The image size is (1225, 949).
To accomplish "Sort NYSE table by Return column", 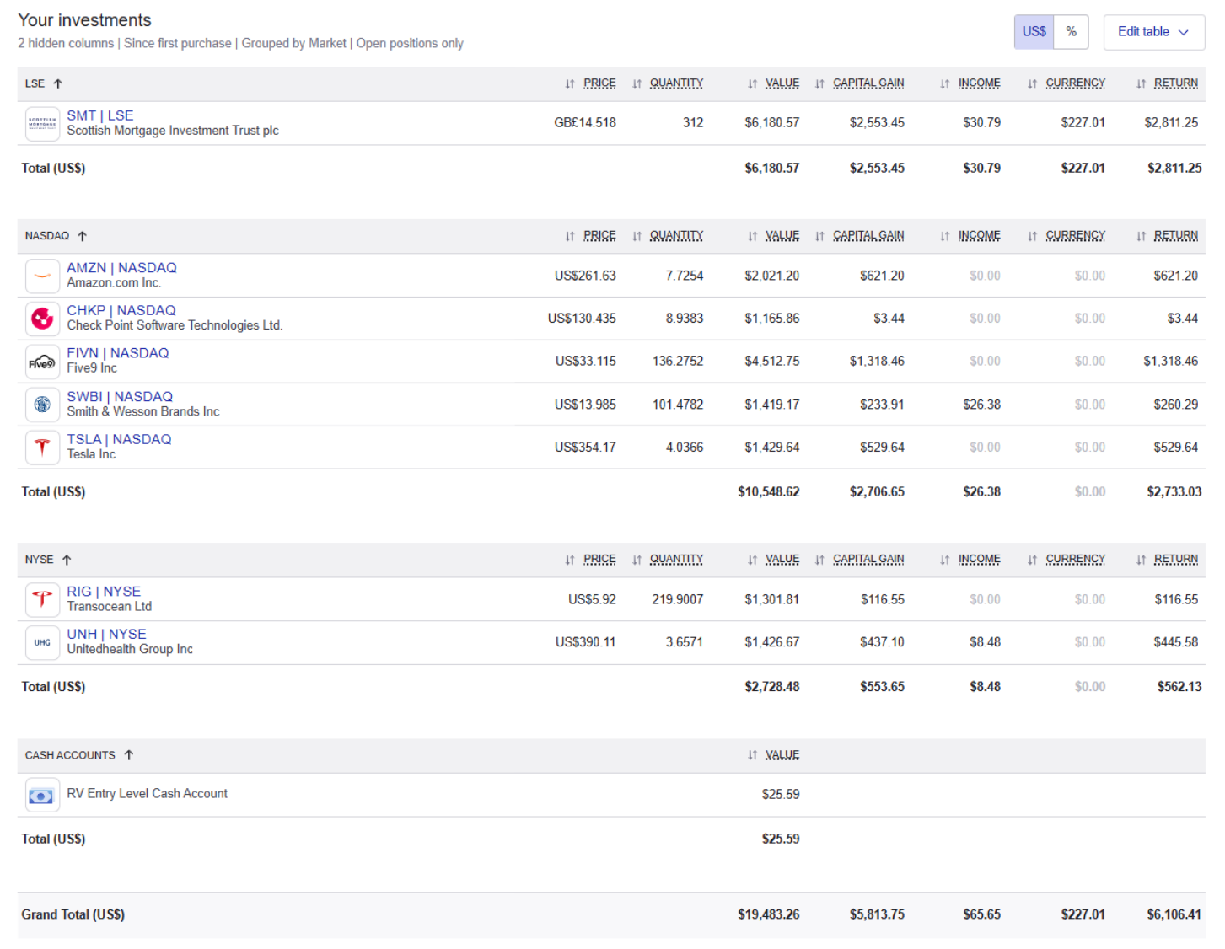I will pos(1167,559).
